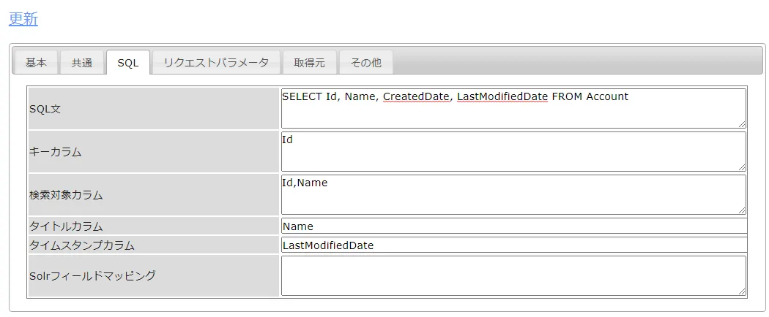The width and height of the screenshot is (769, 317).
Task: Select the SQL tab
Action: coord(128,63)
